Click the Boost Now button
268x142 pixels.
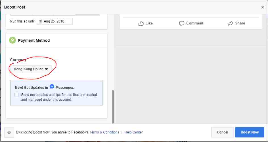[x=250, y=132]
